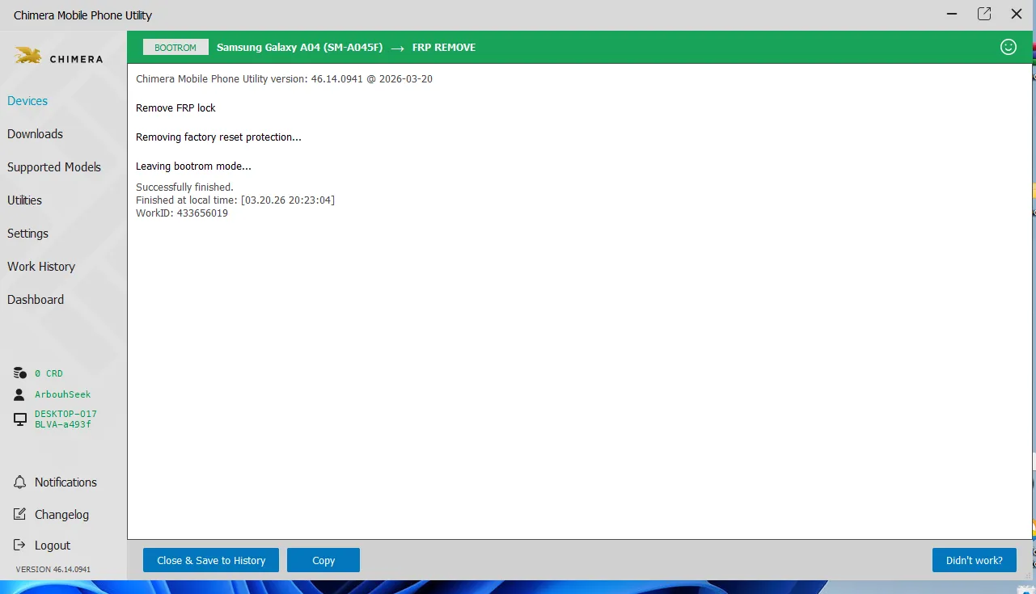
Task: Click the "Didn't work?" button
Action: [x=974, y=560]
